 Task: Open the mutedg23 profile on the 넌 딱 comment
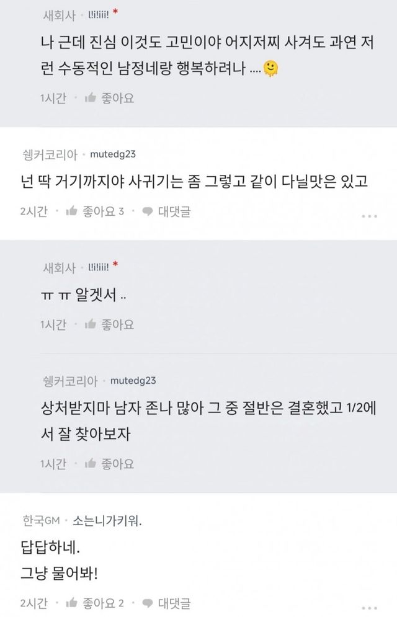pyautogui.click(x=114, y=154)
